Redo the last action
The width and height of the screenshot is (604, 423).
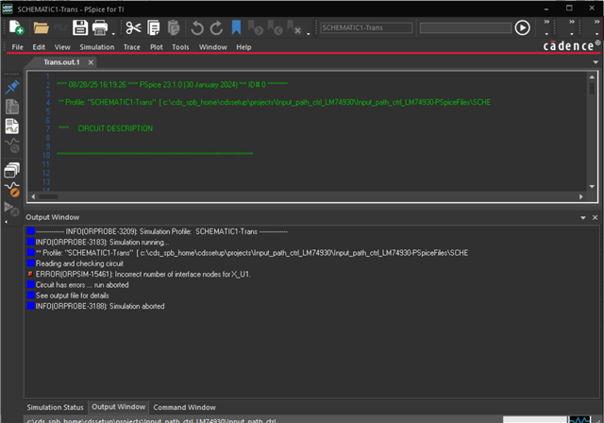216,27
